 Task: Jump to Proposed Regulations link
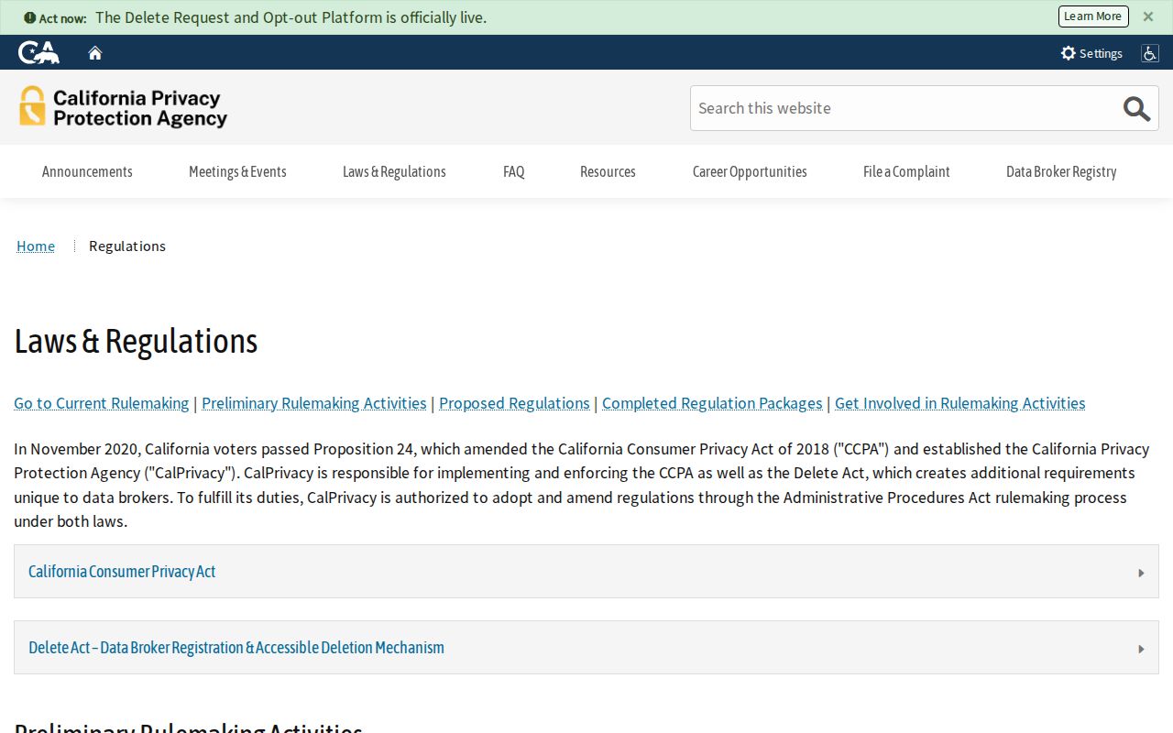point(514,403)
